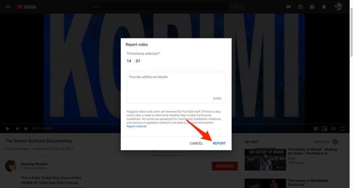This screenshot has width=353, height=188.
Task: Enable miniplayer view
Action: (325, 129)
